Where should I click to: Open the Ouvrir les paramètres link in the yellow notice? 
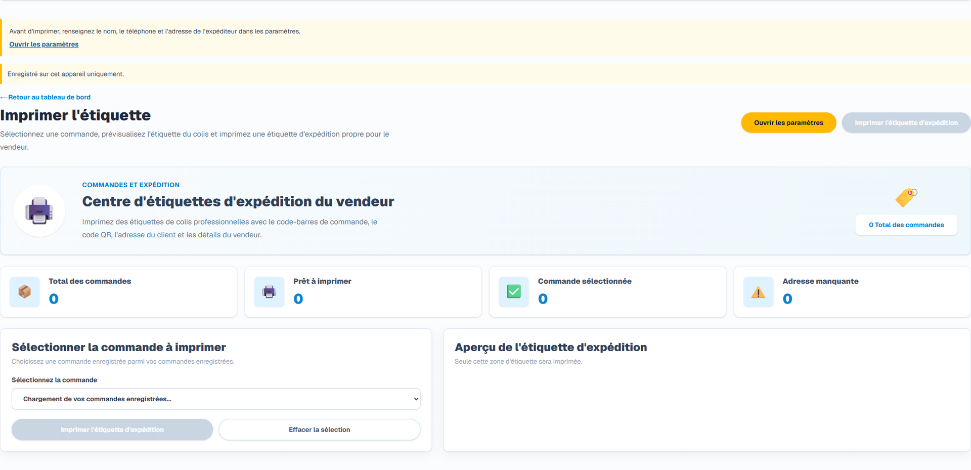point(44,44)
